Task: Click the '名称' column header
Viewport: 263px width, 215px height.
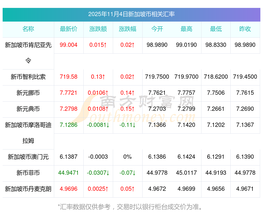Action: tap(28, 29)
